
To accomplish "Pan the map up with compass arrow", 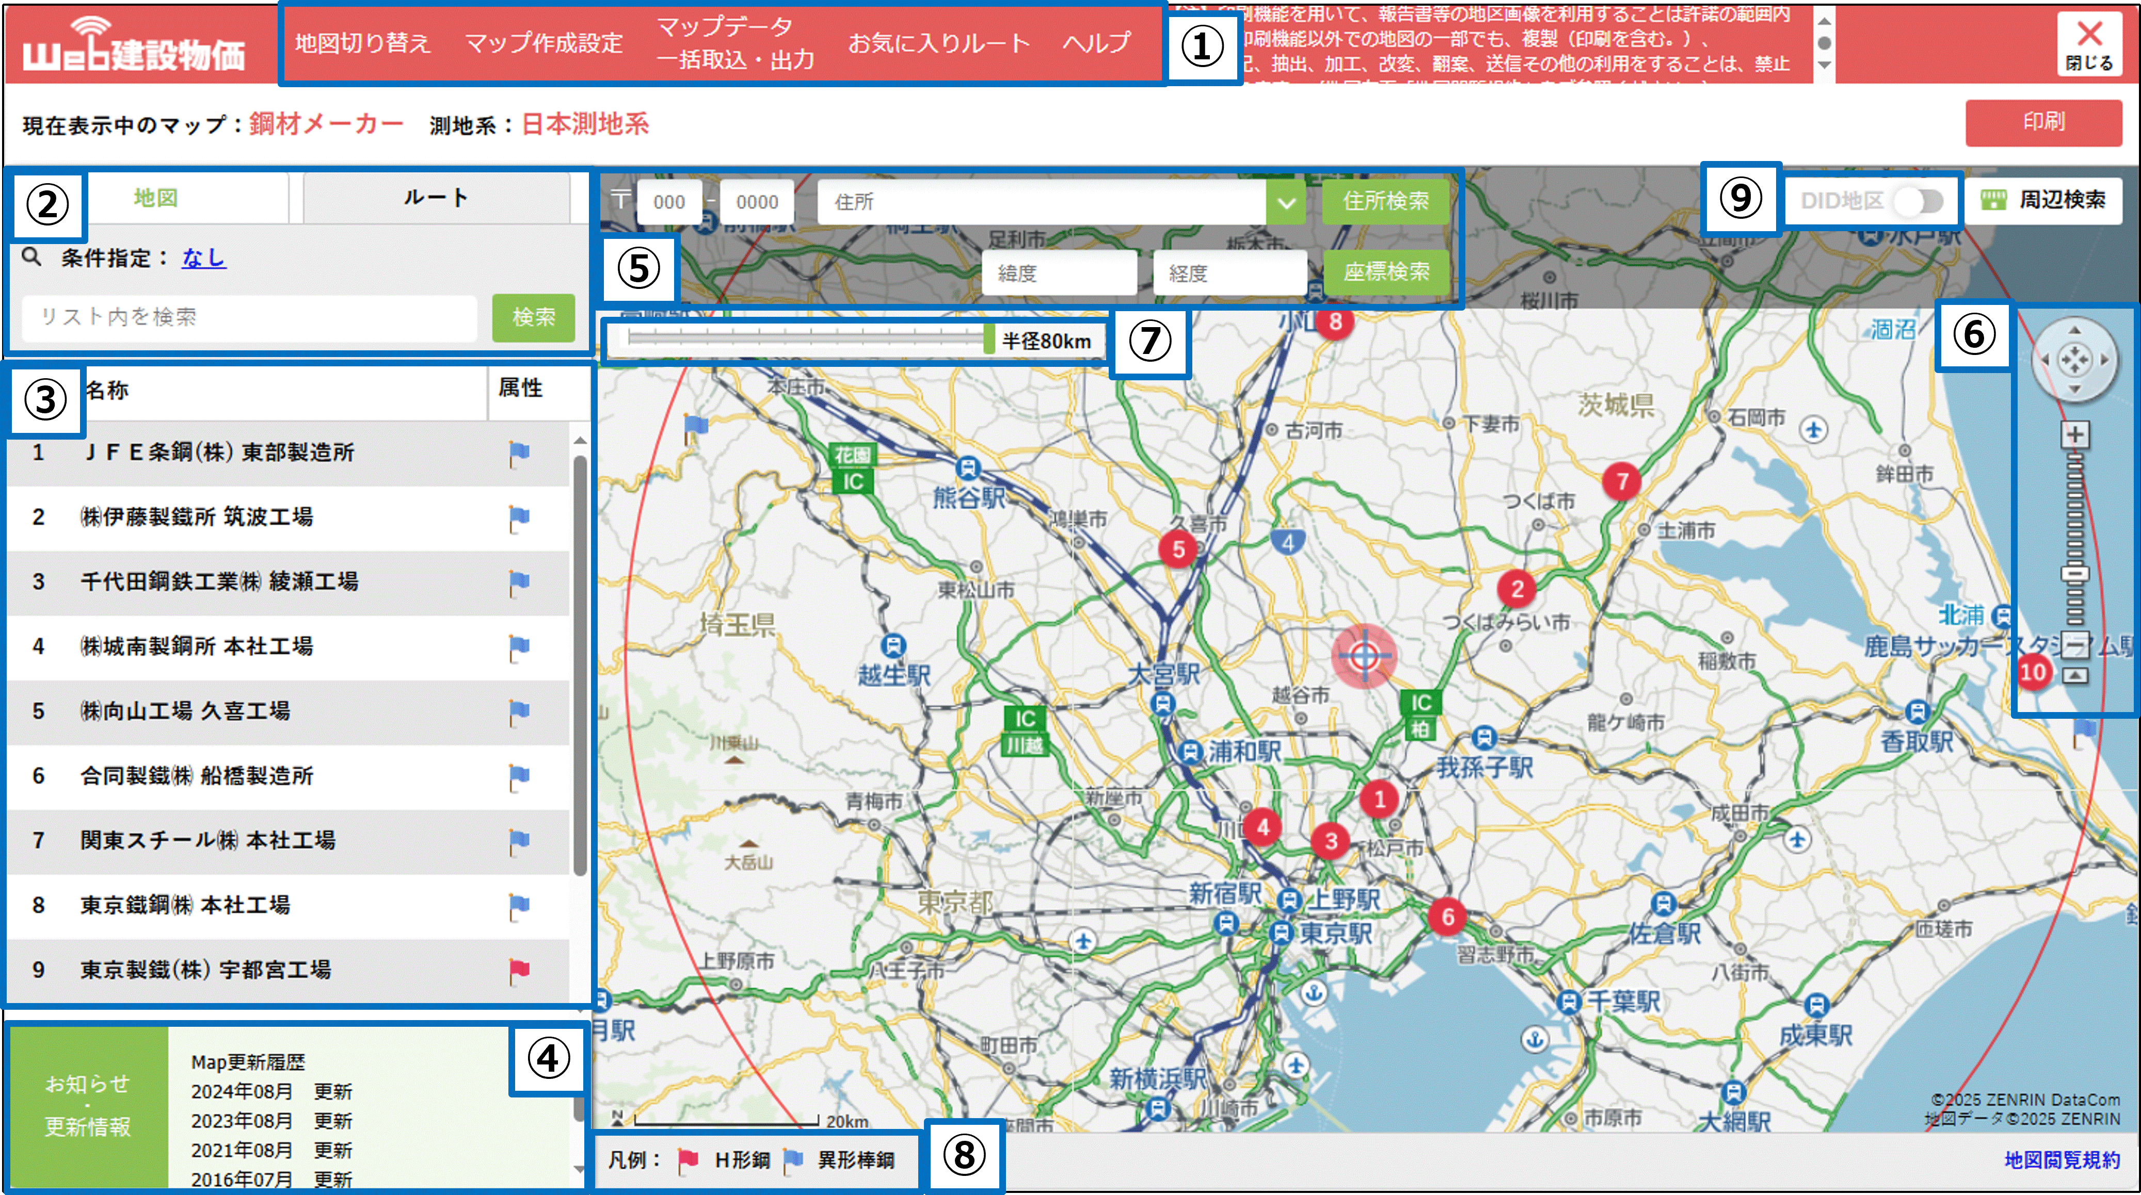I will [2074, 331].
